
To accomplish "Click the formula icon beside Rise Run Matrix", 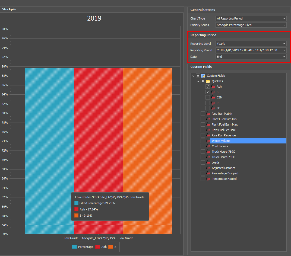I will tap(208, 114).
